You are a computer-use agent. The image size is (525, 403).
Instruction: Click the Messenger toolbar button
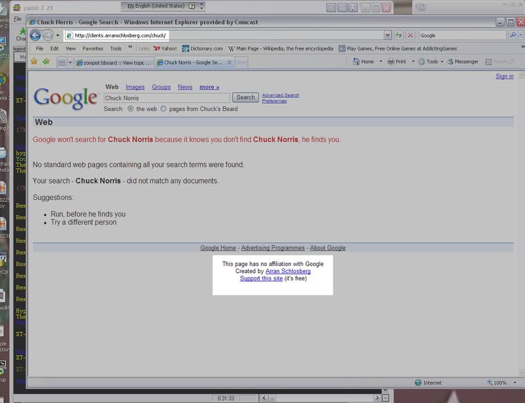click(x=463, y=62)
